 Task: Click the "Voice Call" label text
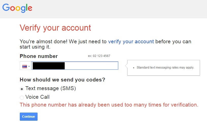[x=38, y=97]
